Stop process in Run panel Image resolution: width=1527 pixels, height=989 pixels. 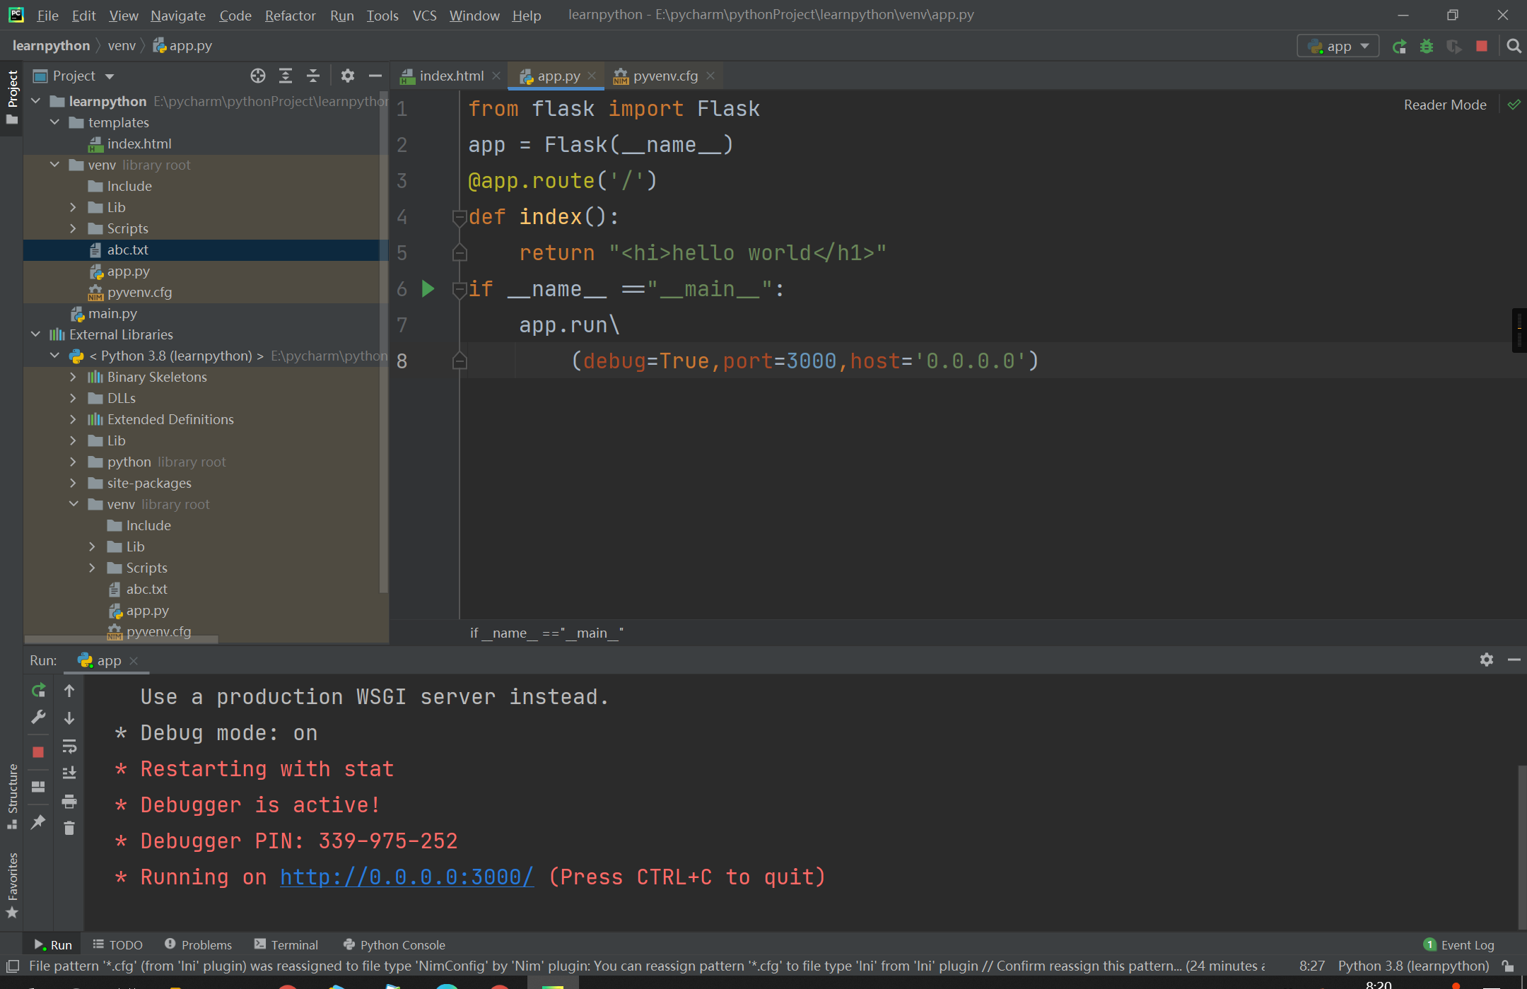pyautogui.click(x=39, y=752)
